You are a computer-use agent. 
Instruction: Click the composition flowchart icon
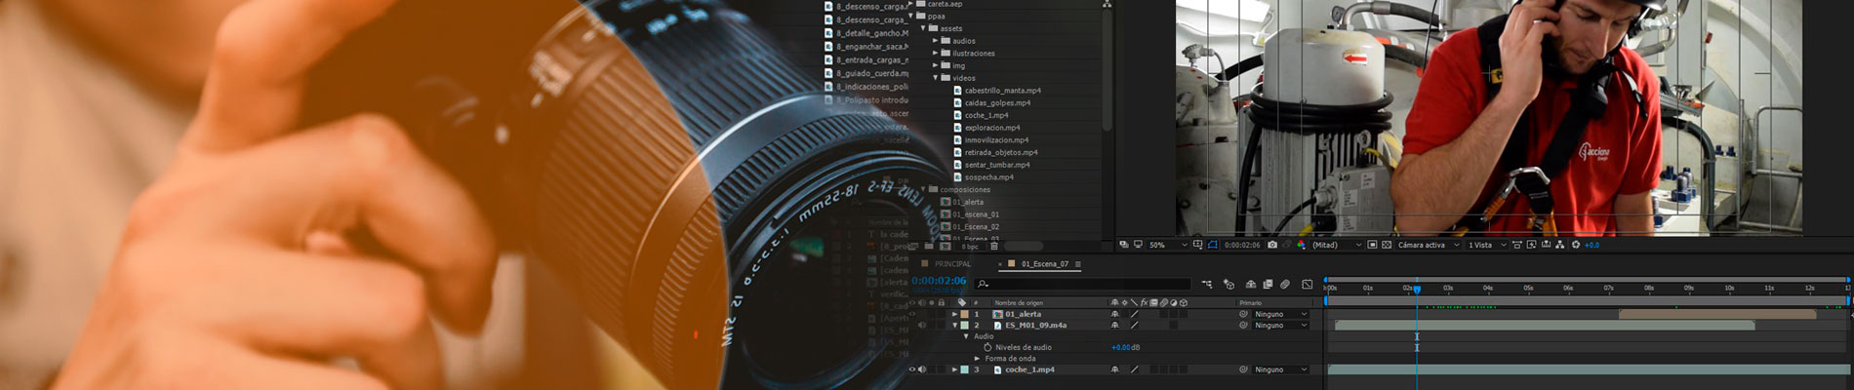[x=1559, y=245]
